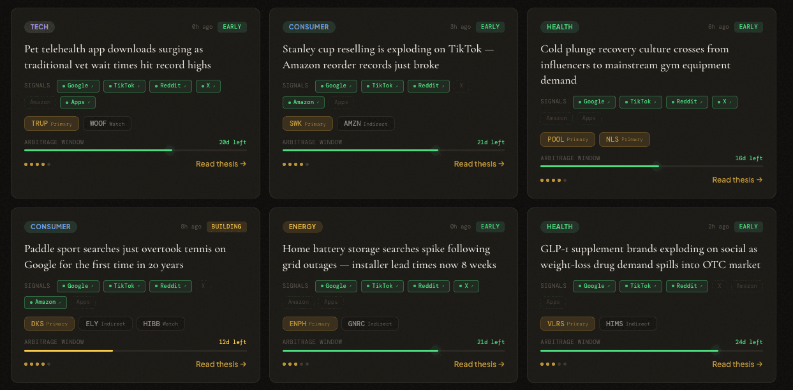The image size is (793, 390).
Task: Click CONSUMER tag on paddle sport card
Action: (x=50, y=227)
